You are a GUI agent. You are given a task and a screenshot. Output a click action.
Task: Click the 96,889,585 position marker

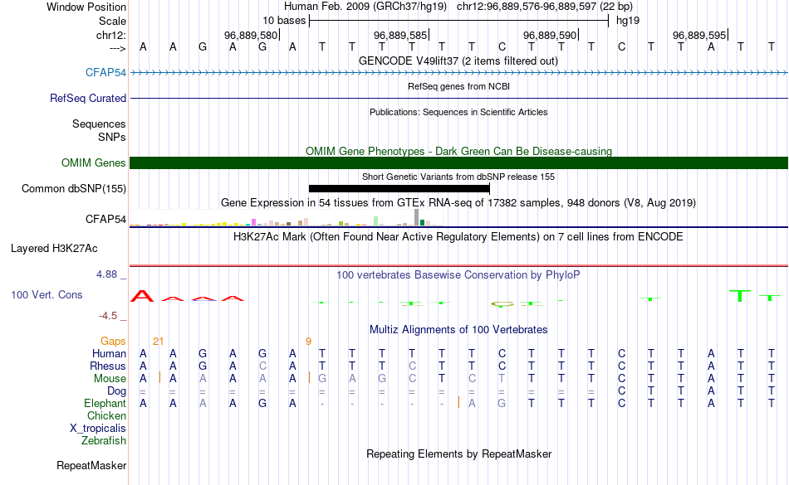point(400,35)
